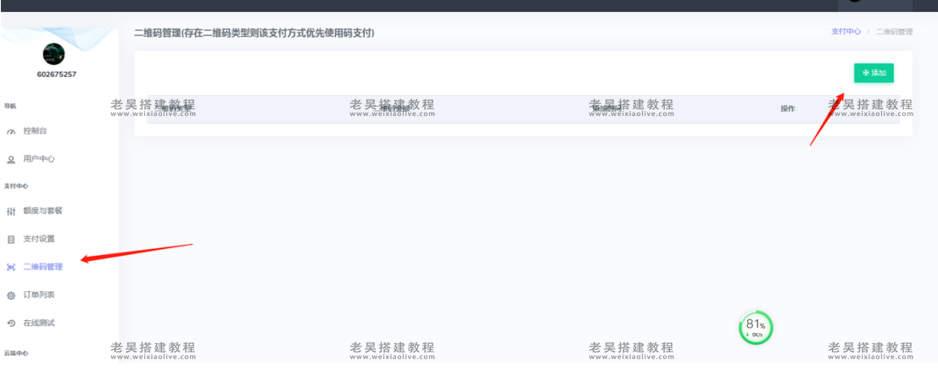Click the 操作 column header
Image resolution: width=938 pixels, height=376 pixels.
click(788, 108)
